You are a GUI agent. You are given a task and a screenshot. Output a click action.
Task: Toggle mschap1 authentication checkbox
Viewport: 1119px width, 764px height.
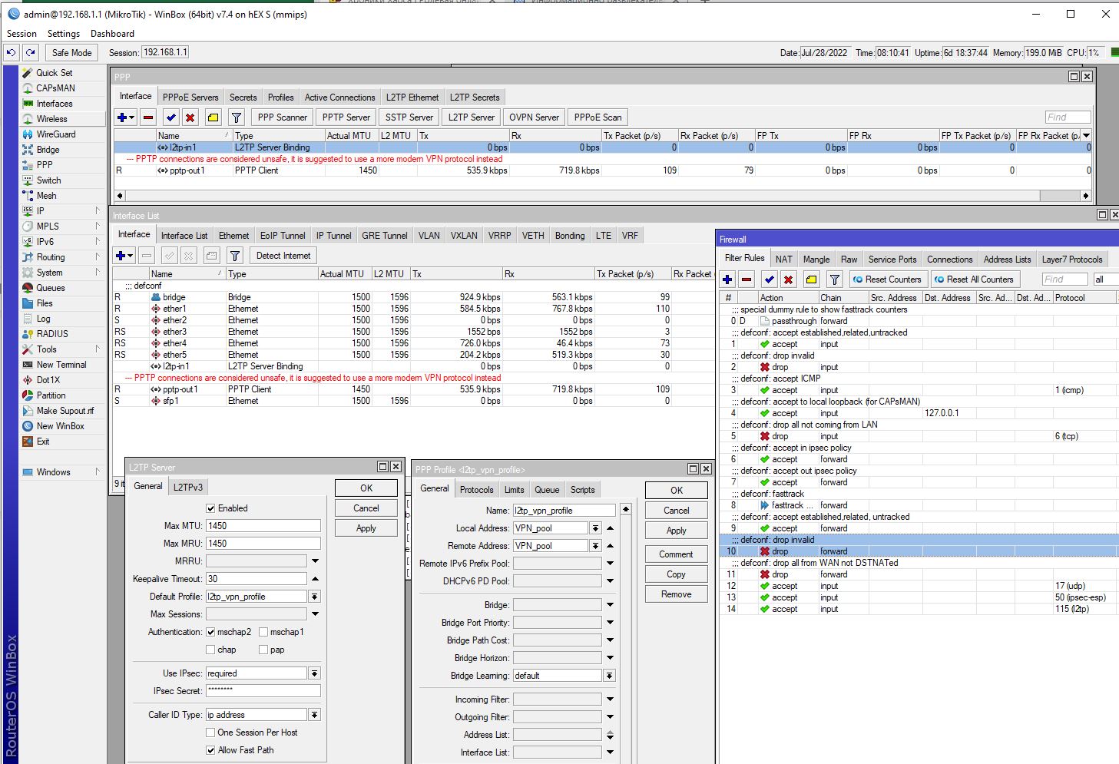click(263, 632)
